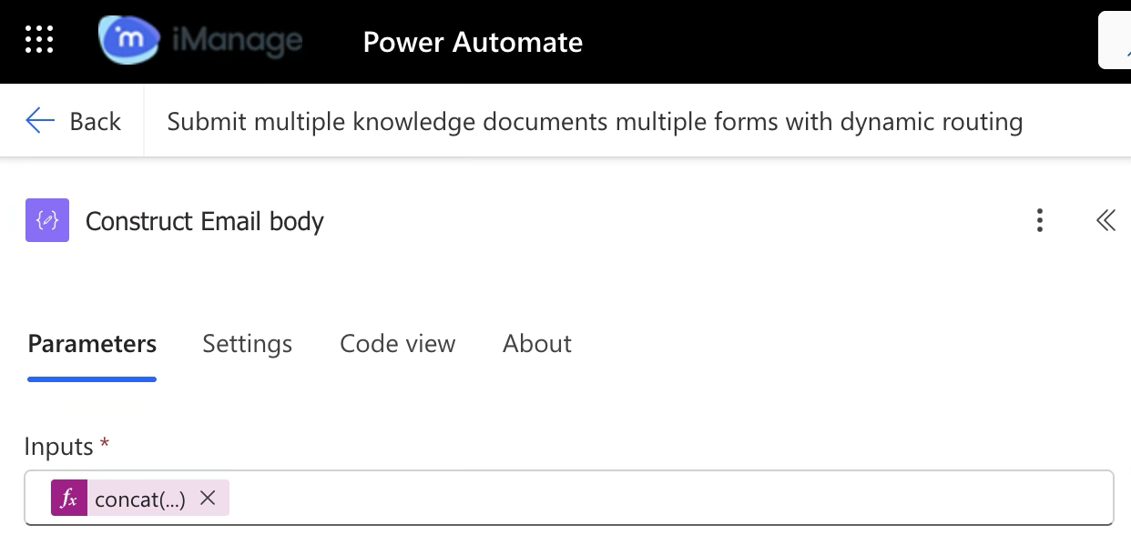This screenshot has width=1131, height=555.
Task: Click the iManage logo
Action: (200, 41)
